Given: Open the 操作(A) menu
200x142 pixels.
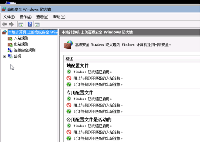Looking at the screenshot, I should point(26,17).
